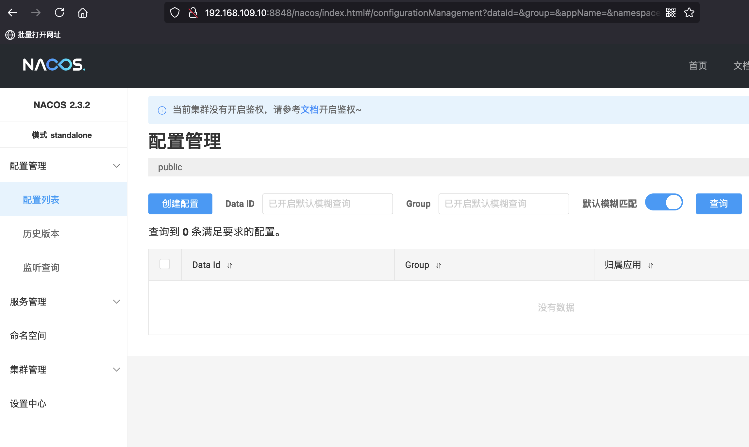Show page QR code icon
This screenshot has height=447, width=749.
click(x=671, y=13)
